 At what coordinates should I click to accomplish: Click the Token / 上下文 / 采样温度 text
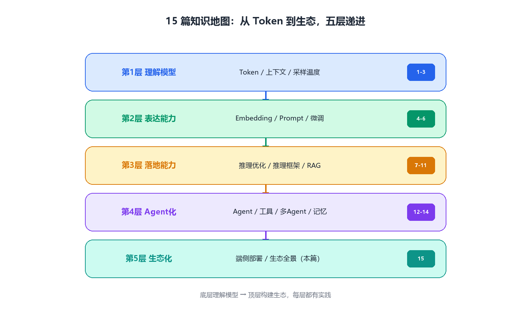click(280, 72)
